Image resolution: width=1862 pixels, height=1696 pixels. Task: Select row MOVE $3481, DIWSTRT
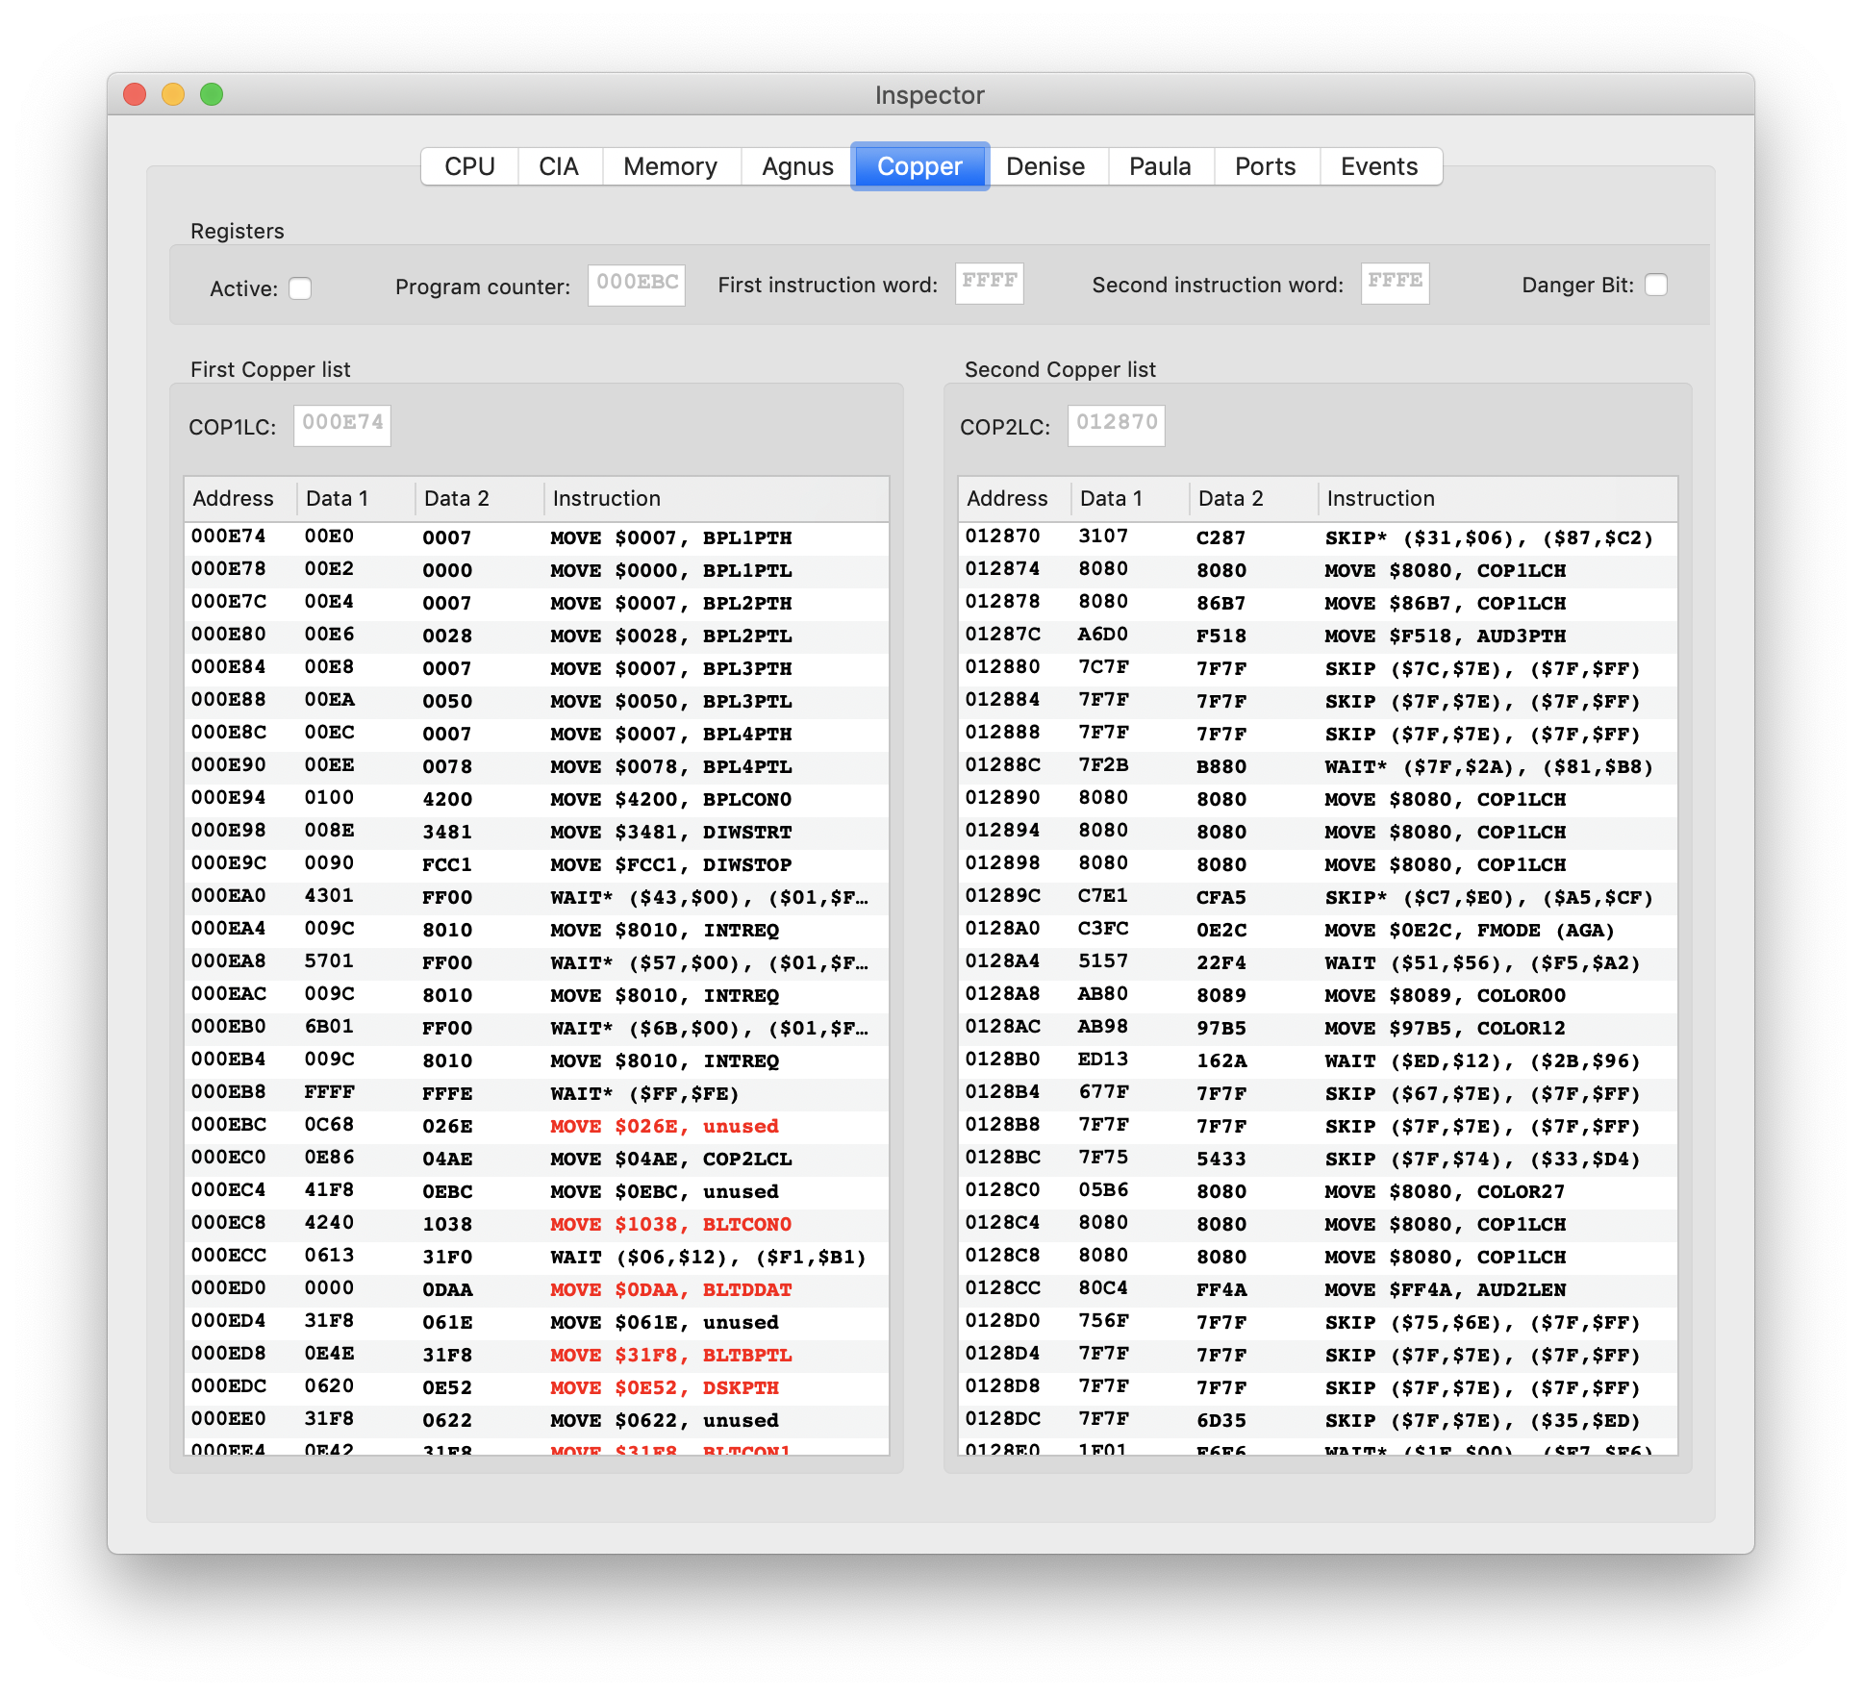[x=537, y=832]
